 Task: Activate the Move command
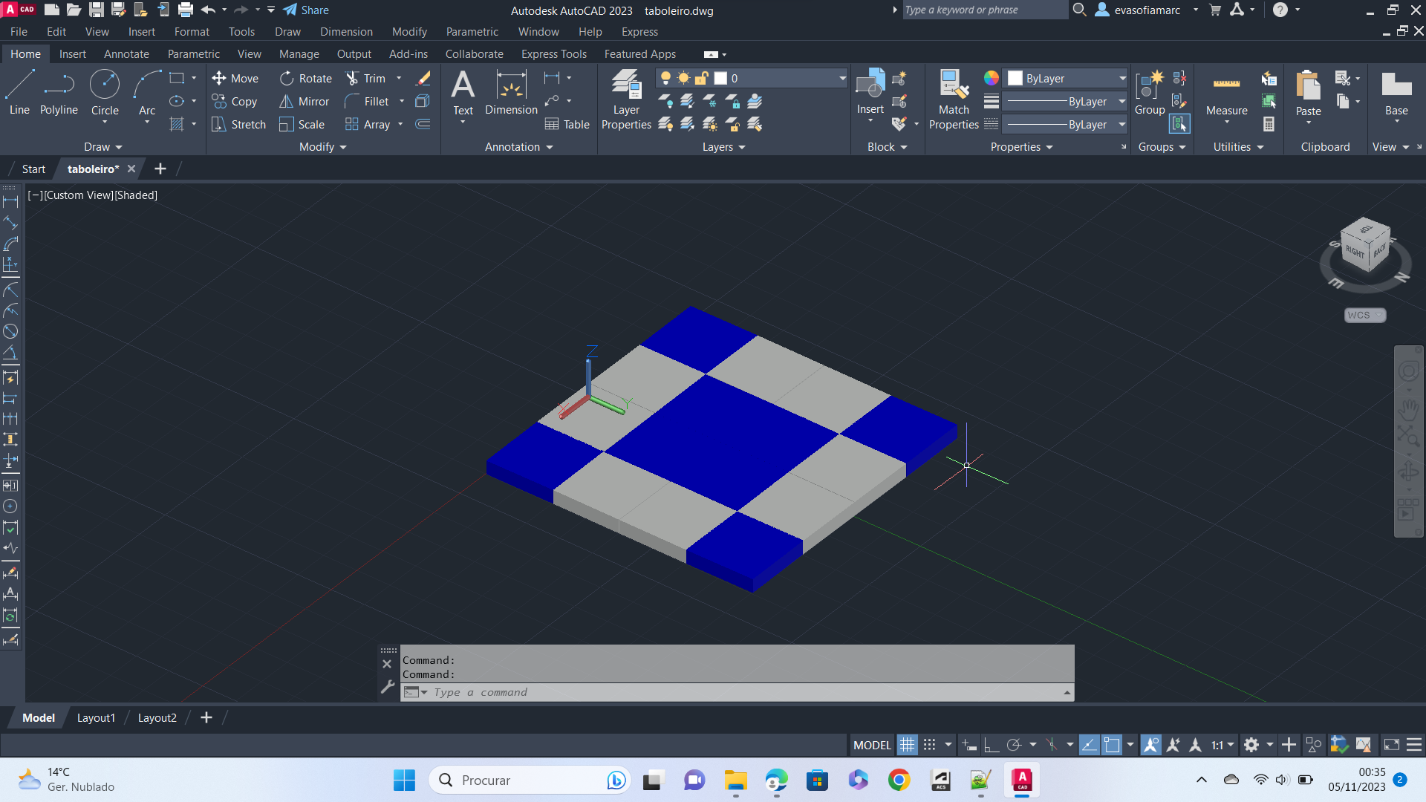(235, 78)
